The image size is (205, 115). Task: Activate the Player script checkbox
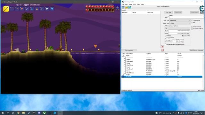coord(123,56)
